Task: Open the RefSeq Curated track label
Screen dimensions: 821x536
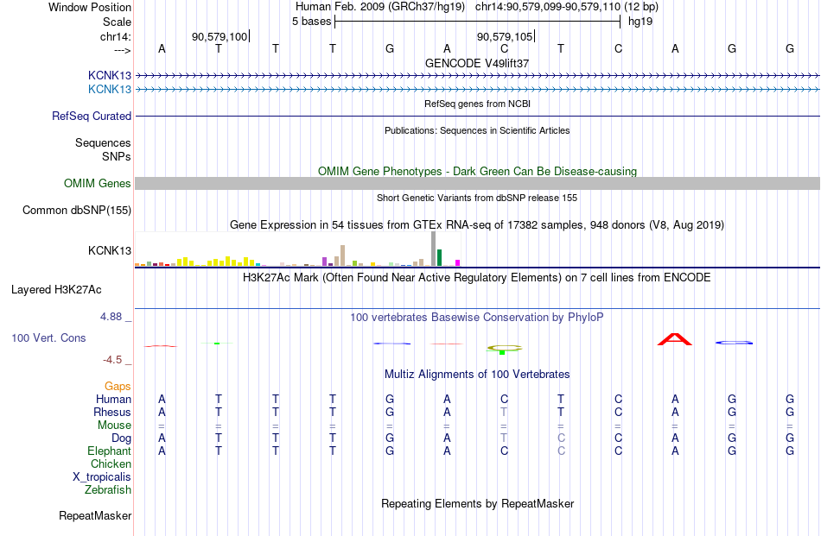Action: tap(92, 116)
